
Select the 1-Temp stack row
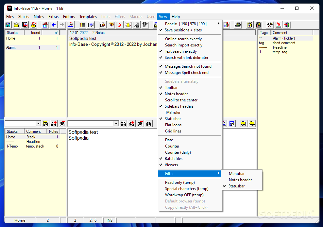pos(33,146)
